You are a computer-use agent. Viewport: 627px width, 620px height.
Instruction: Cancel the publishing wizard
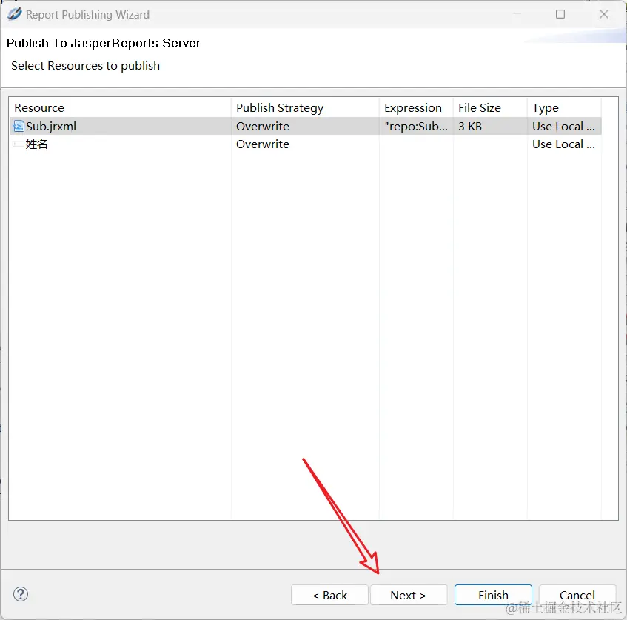coord(577,595)
